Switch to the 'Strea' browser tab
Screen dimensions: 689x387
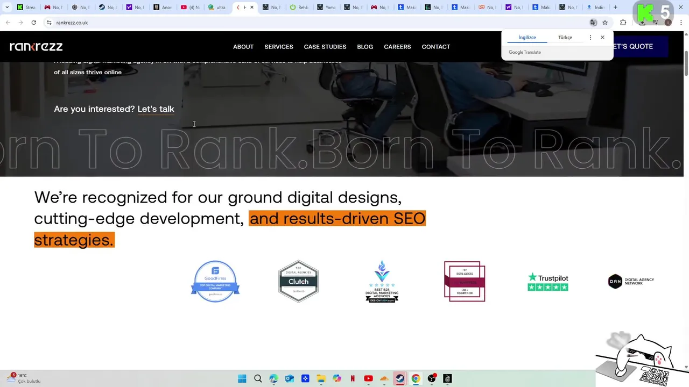(x=26, y=8)
